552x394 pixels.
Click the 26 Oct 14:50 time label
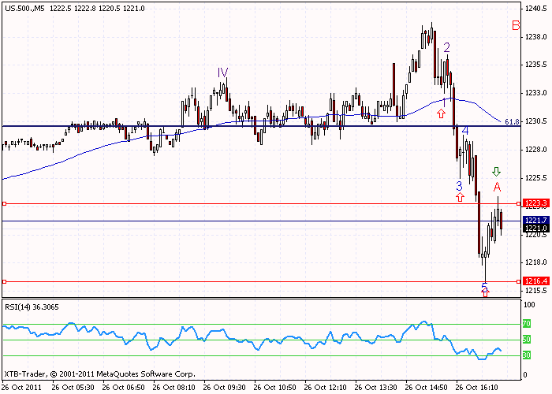[427, 388]
